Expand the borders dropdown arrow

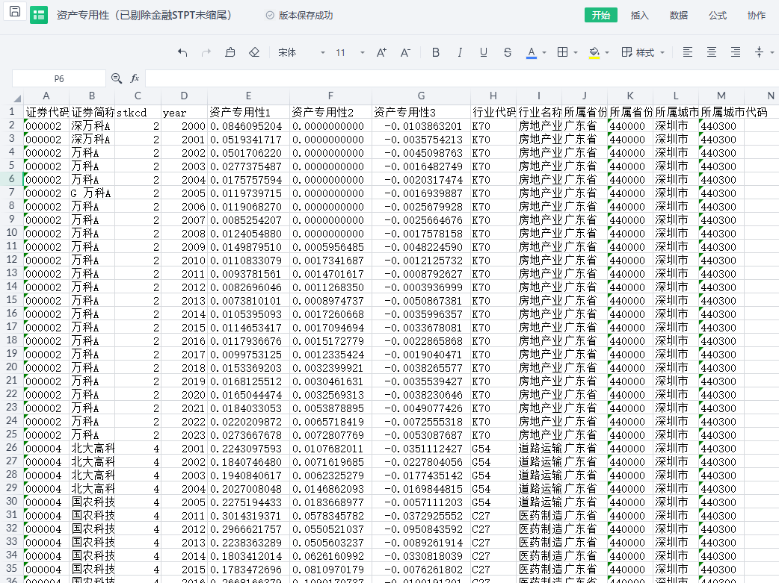click(576, 52)
